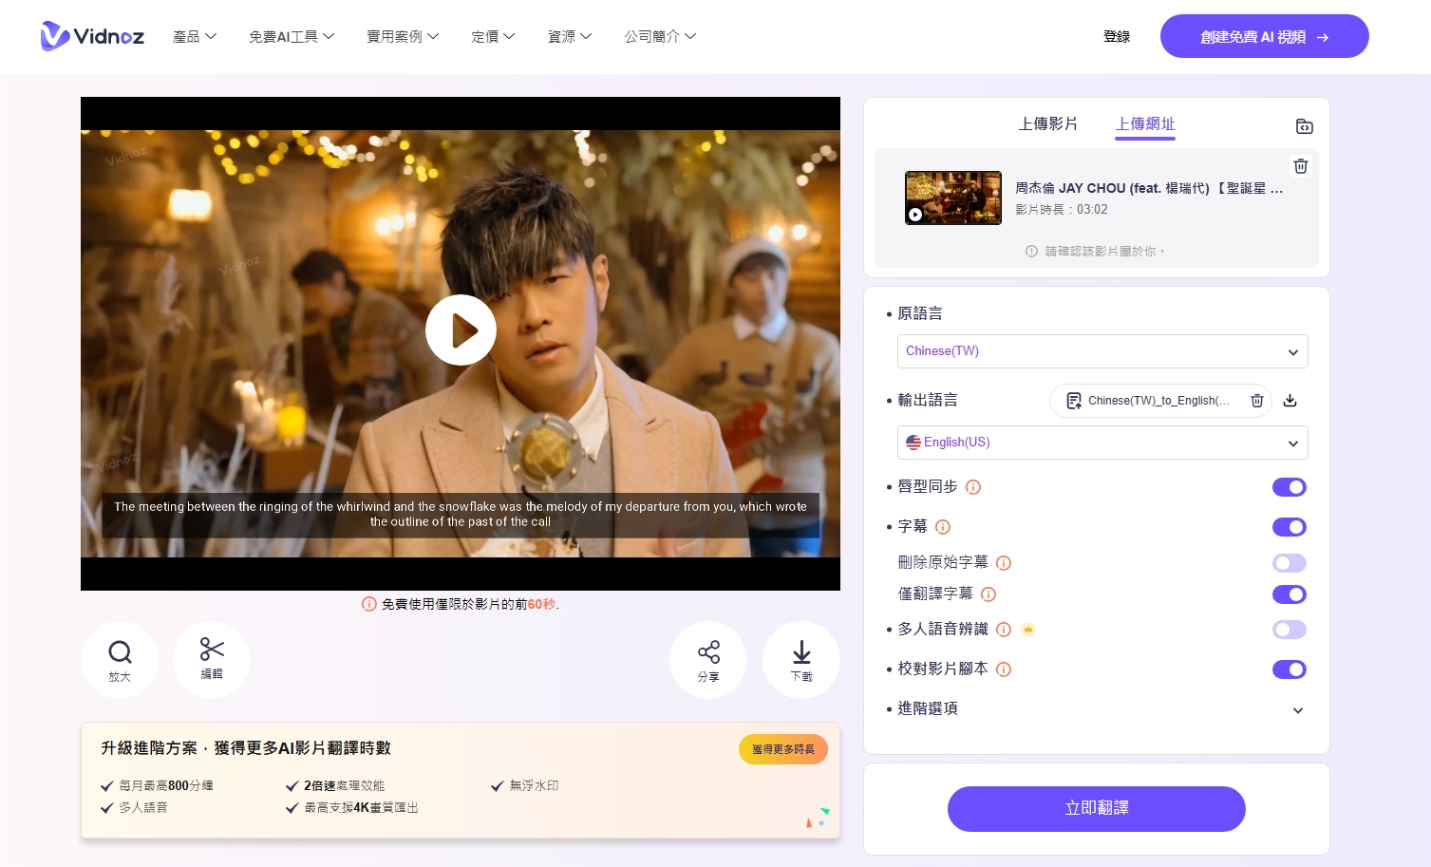Screen dimensions: 1431x867
Task: Click the 放大 magnifier icon below the video
Action: (x=120, y=659)
